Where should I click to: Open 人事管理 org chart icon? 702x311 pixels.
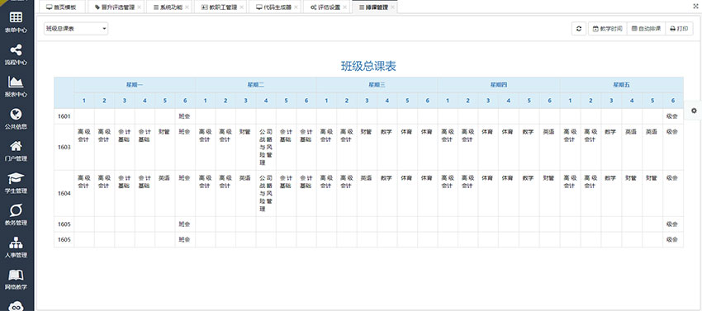pyautogui.click(x=17, y=243)
